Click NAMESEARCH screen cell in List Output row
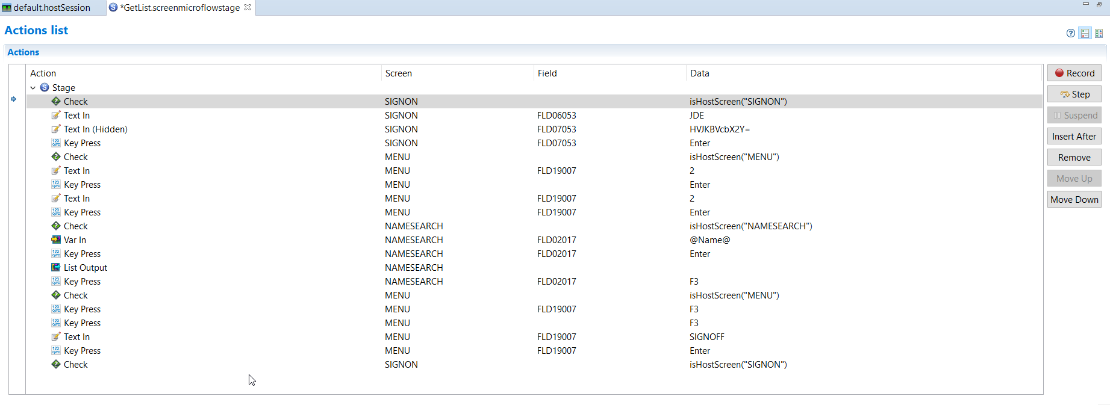The width and height of the screenshot is (1110, 405). tap(414, 267)
